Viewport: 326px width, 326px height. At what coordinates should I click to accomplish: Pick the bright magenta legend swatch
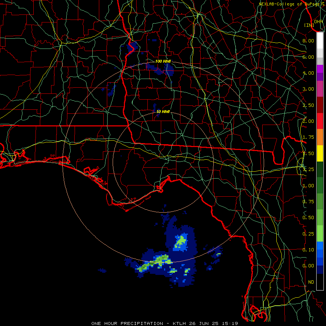[320, 69]
